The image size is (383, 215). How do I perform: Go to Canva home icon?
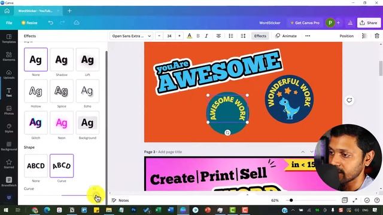coord(7,11)
